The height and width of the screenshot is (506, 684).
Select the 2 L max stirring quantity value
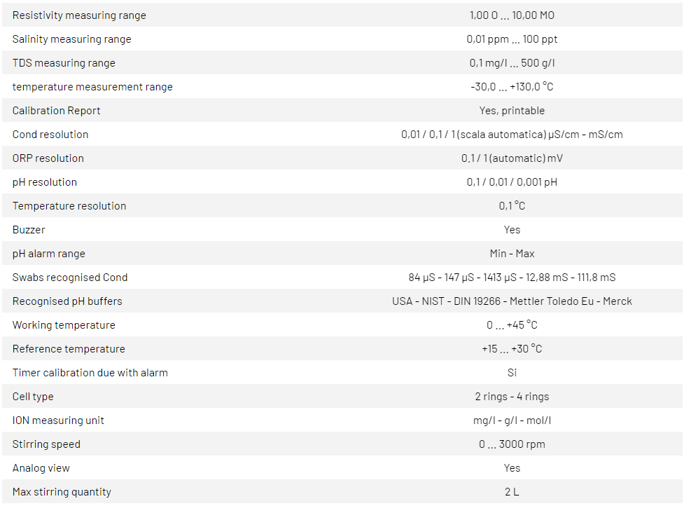click(x=512, y=492)
